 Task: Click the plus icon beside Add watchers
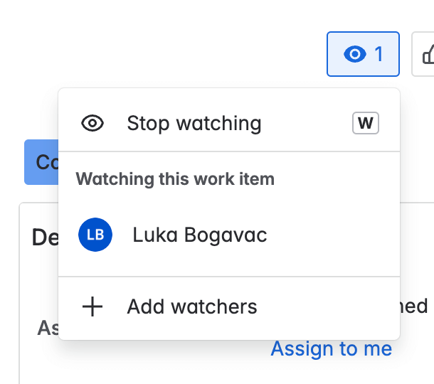click(x=92, y=307)
